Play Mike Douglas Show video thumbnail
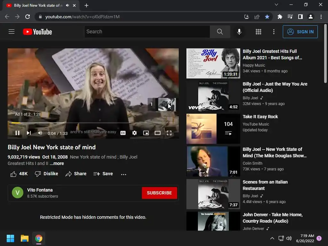Screen dimensions: 328x246 (x=213, y=161)
